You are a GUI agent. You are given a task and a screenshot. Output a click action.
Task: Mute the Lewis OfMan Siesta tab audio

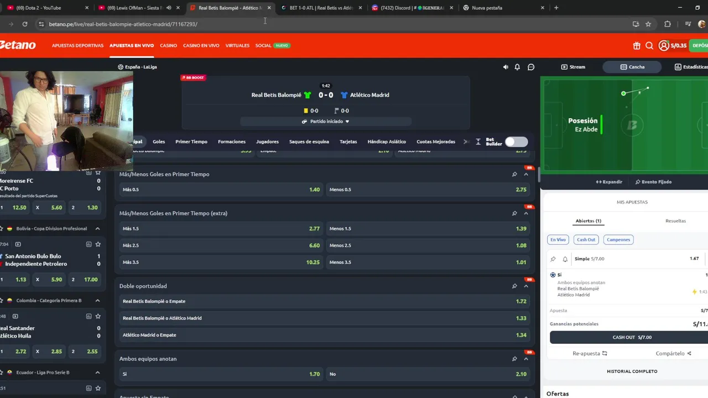pos(169,8)
